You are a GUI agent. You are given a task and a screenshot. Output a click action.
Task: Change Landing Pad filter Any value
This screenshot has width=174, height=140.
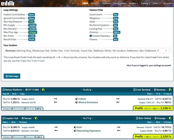click(116, 29)
